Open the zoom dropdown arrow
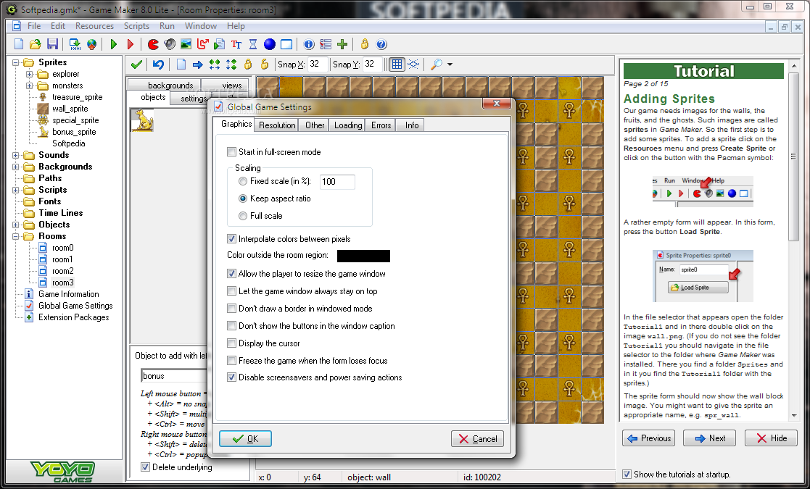The height and width of the screenshot is (489, 810). pyautogui.click(x=450, y=64)
